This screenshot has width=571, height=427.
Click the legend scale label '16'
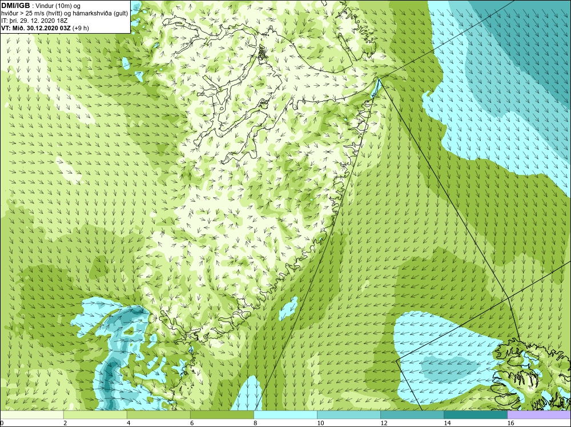pyautogui.click(x=510, y=423)
